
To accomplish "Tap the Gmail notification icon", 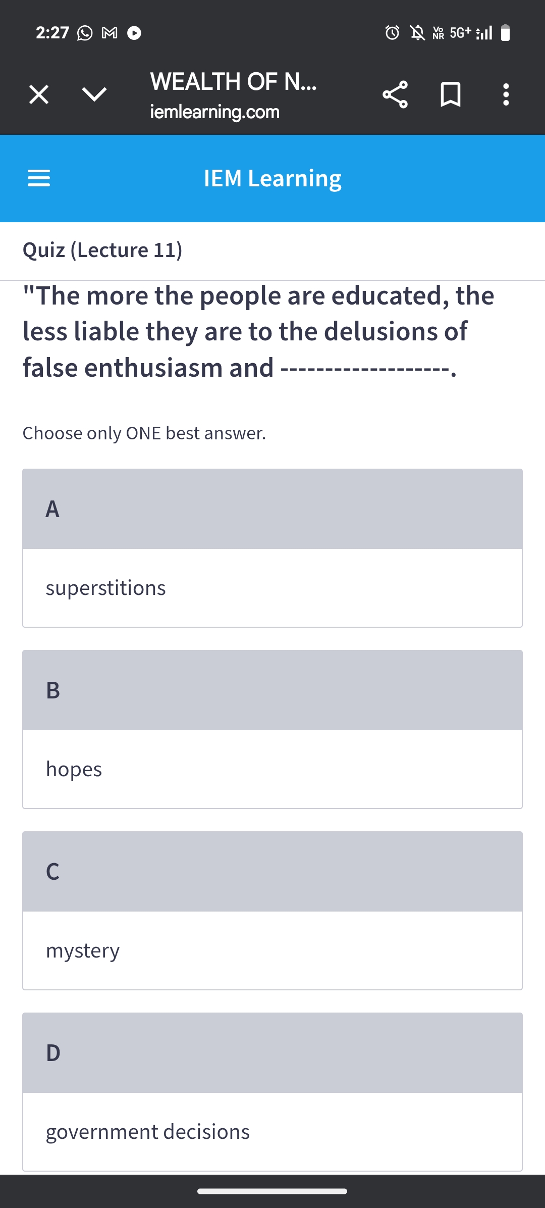I will [110, 33].
